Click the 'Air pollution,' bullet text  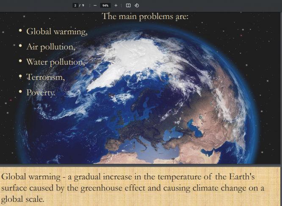click(x=51, y=47)
